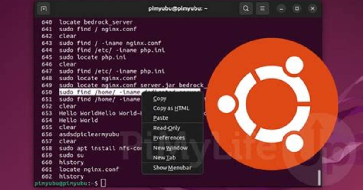Click line 648 'sudo locate nginx.conf'

click(98, 78)
